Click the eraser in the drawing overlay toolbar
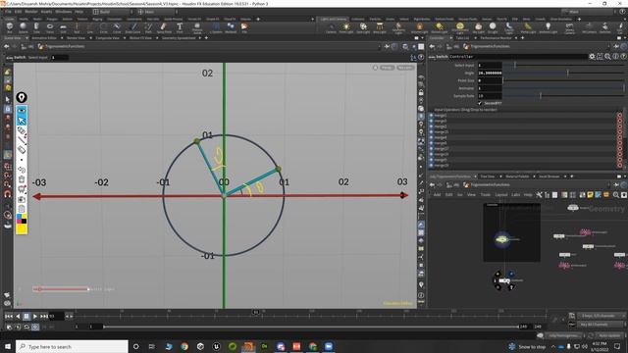The width and height of the screenshot is (628, 353). coord(22,149)
